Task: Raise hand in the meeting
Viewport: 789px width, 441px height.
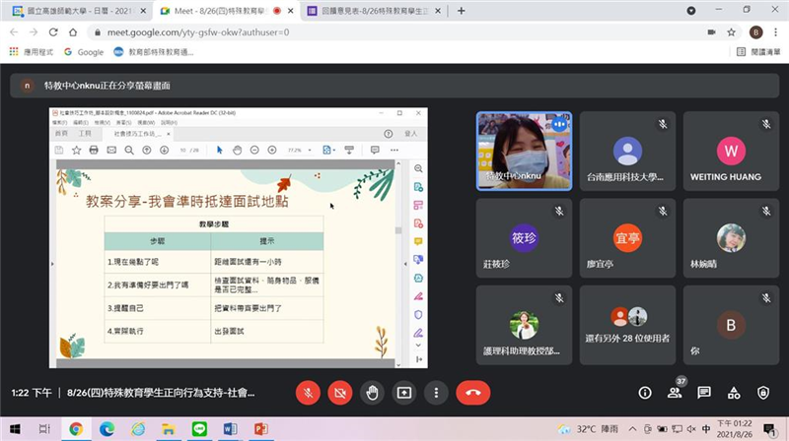Action: pyautogui.click(x=372, y=392)
